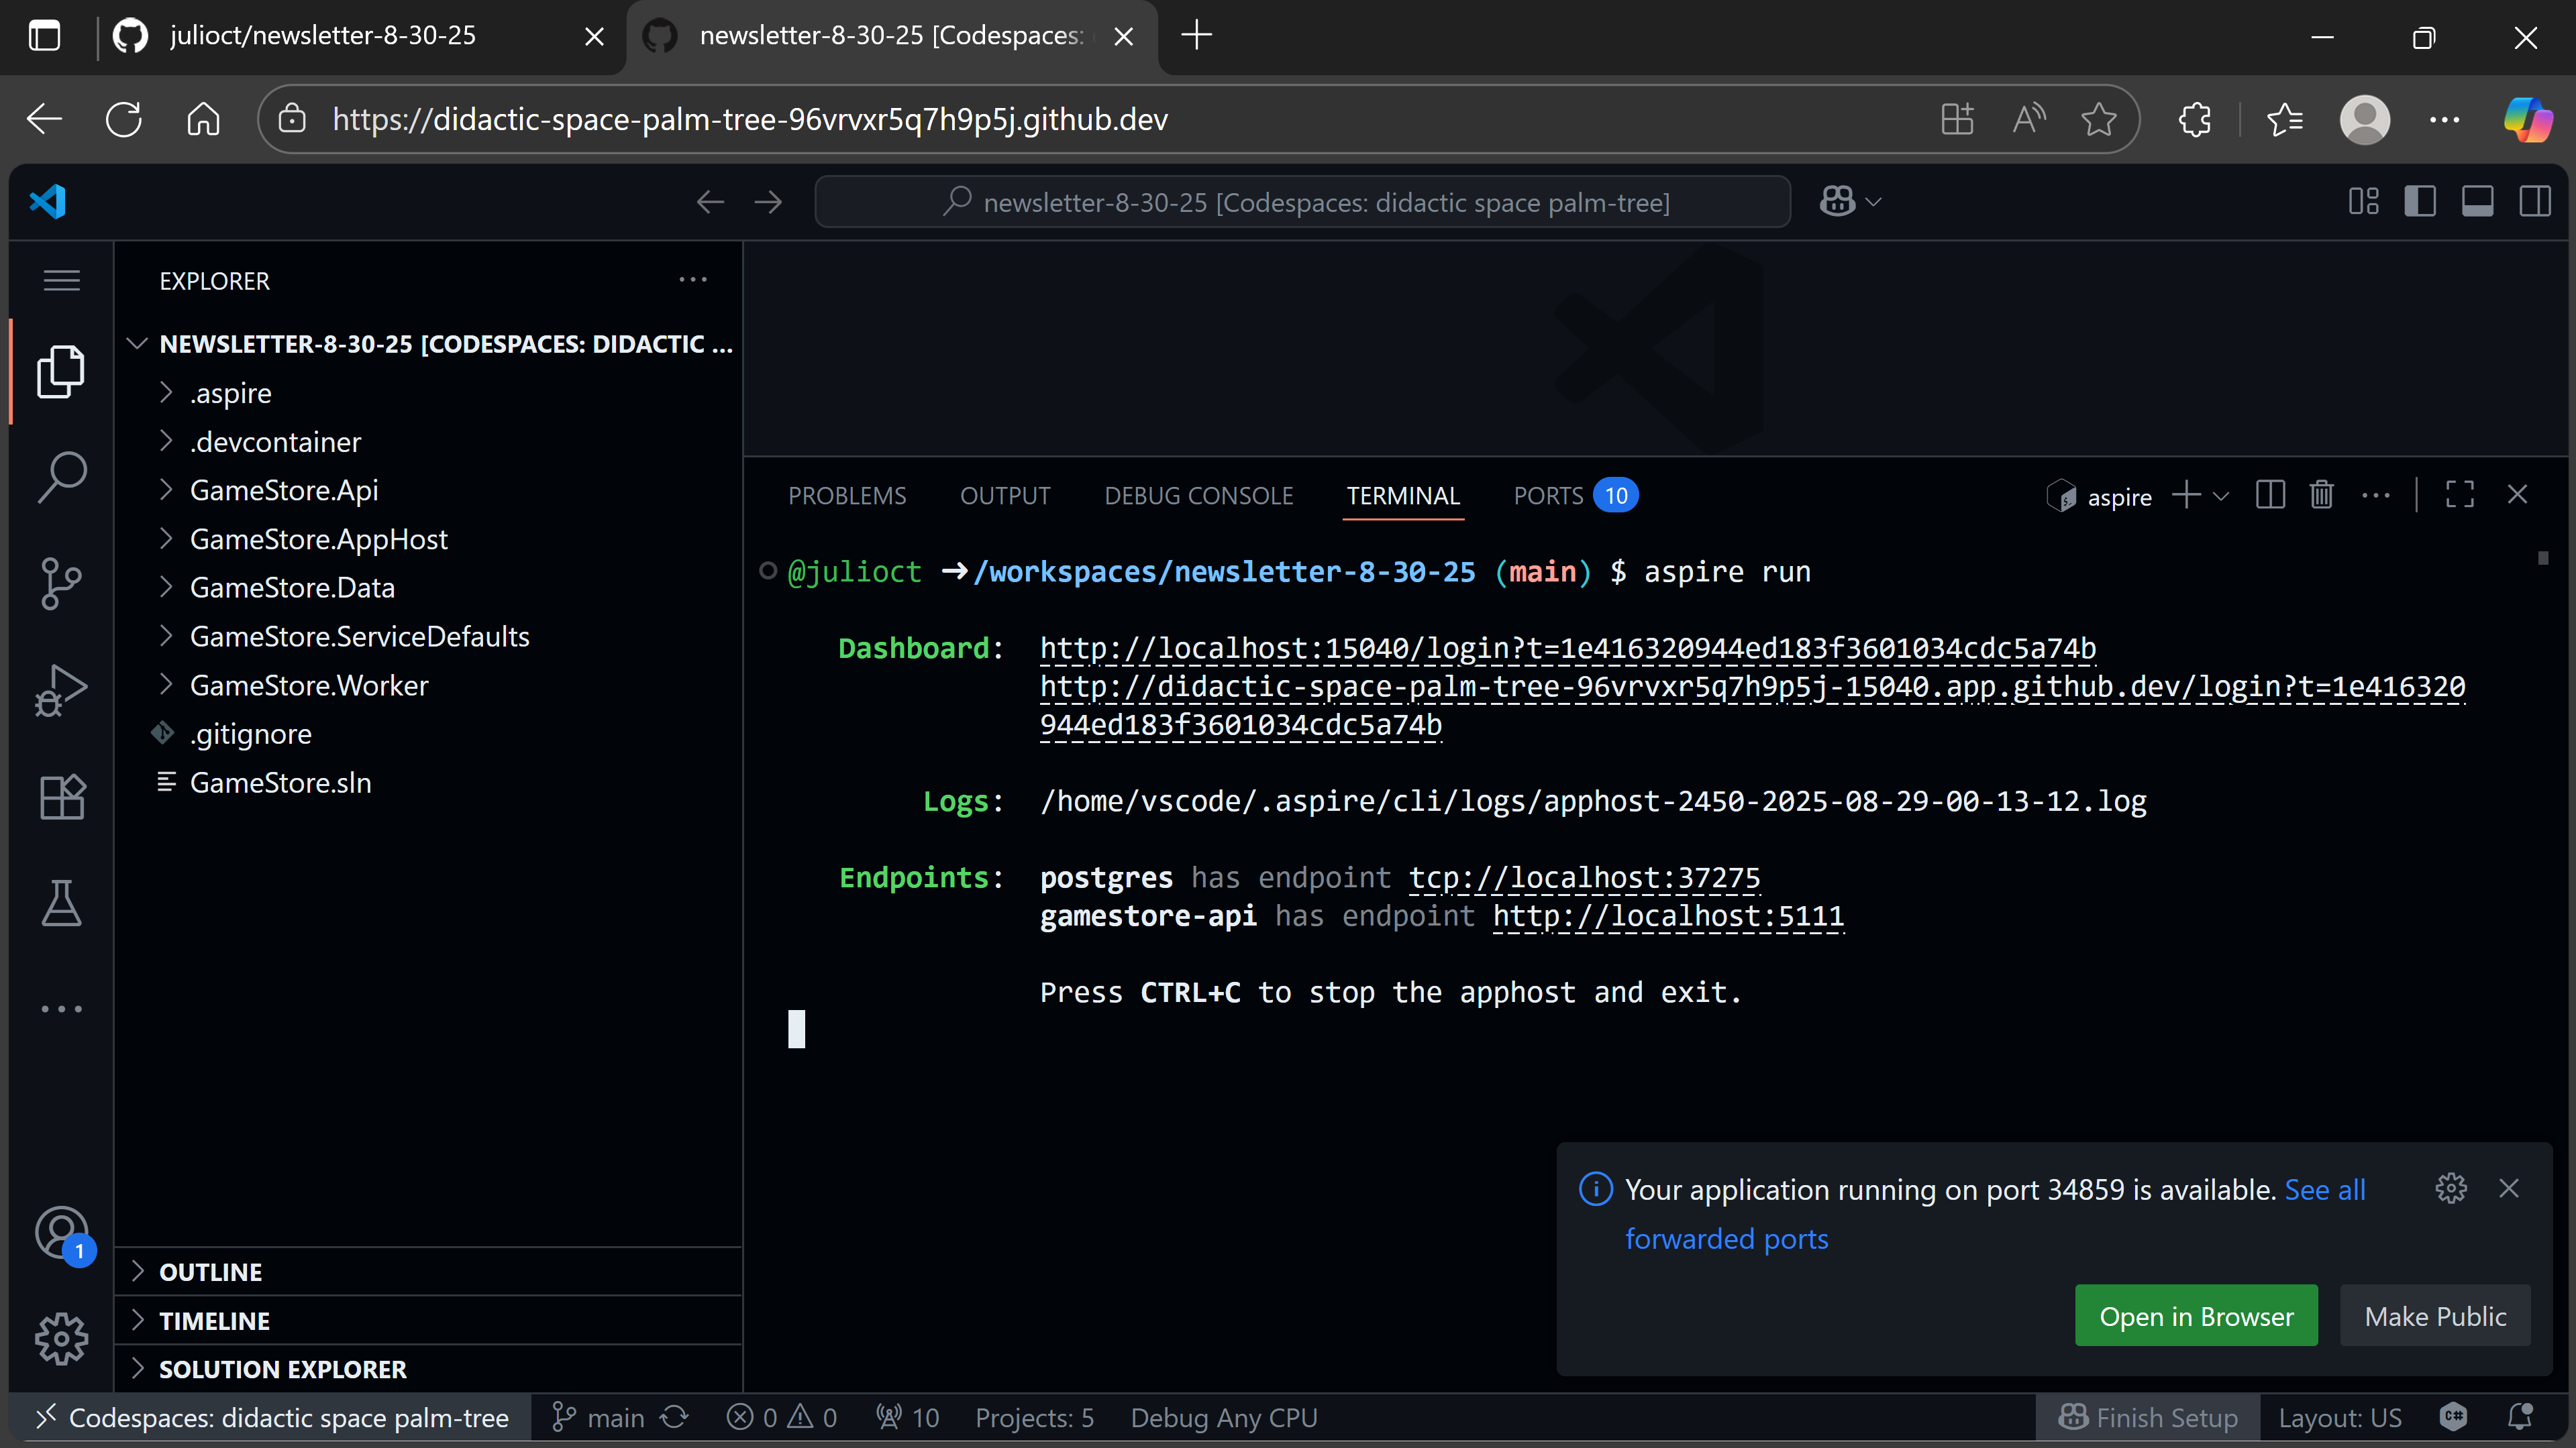This screenshot has height=1448, width=2576.
Task: Open the hamburger application menu
Action: click(x=61, y=281)
